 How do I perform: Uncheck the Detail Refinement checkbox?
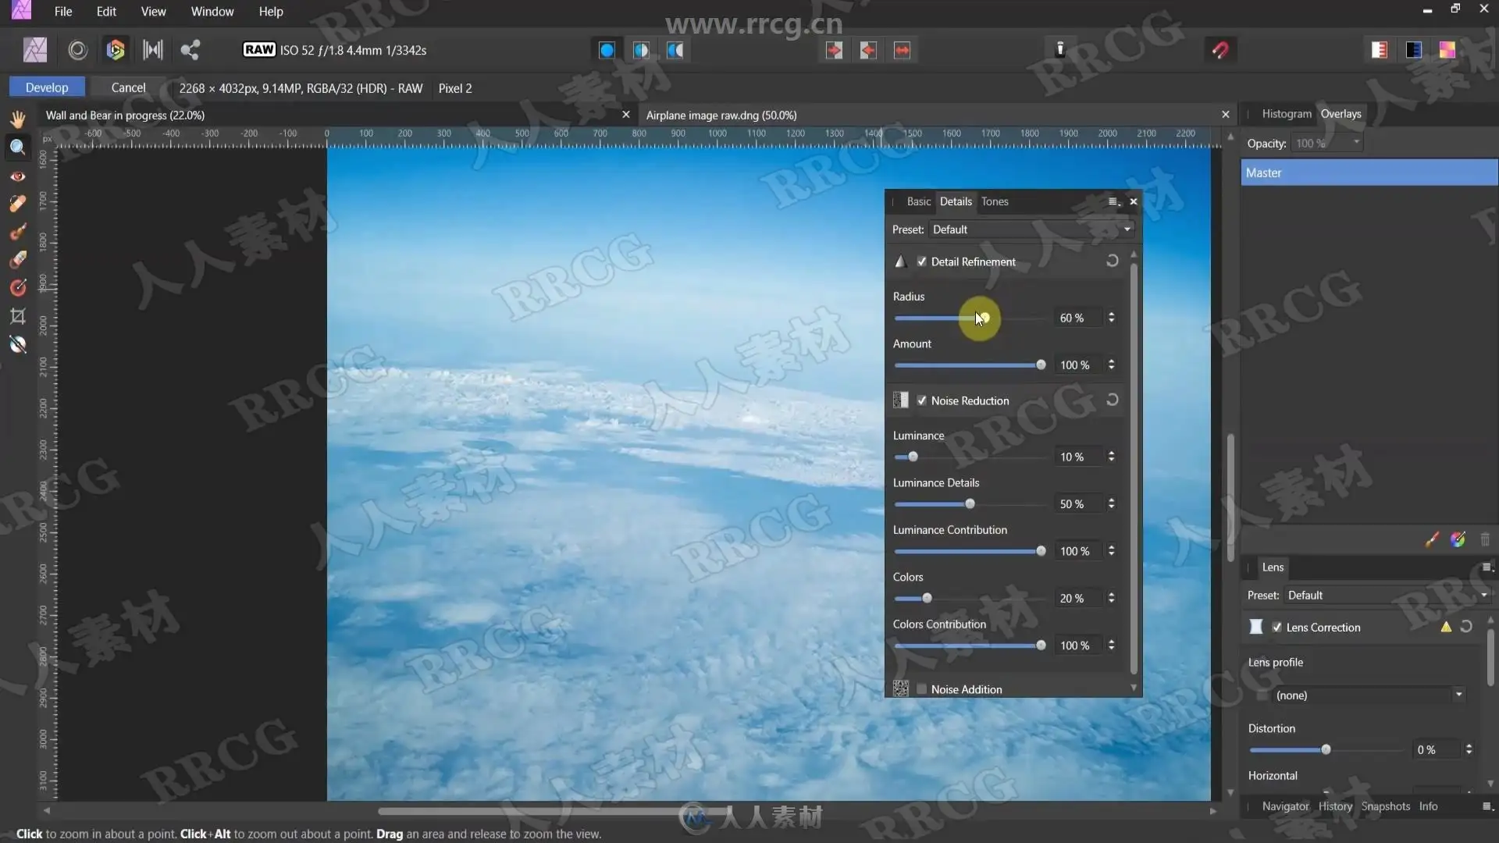point(922,261)
